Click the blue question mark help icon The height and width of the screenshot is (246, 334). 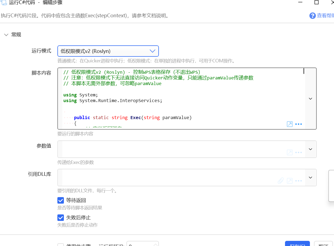(x=312, y=16)
